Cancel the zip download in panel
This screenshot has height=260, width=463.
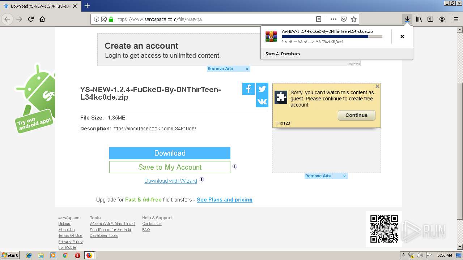click(402, 36)
